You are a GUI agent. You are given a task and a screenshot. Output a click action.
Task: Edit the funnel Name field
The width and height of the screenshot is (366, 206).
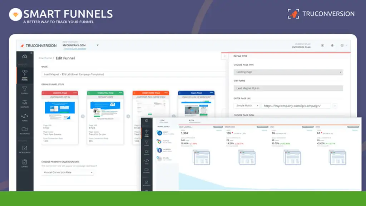pos(133,74)
